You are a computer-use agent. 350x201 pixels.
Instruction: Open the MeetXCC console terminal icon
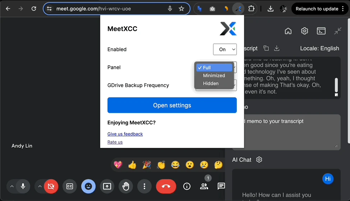pyautogui.click(x=321, y=31)
